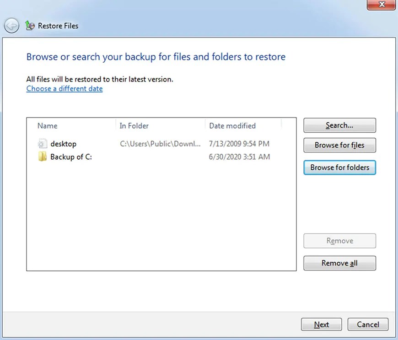Sort files by the Name column
398x340 pixels.
(x=48, y=125)
